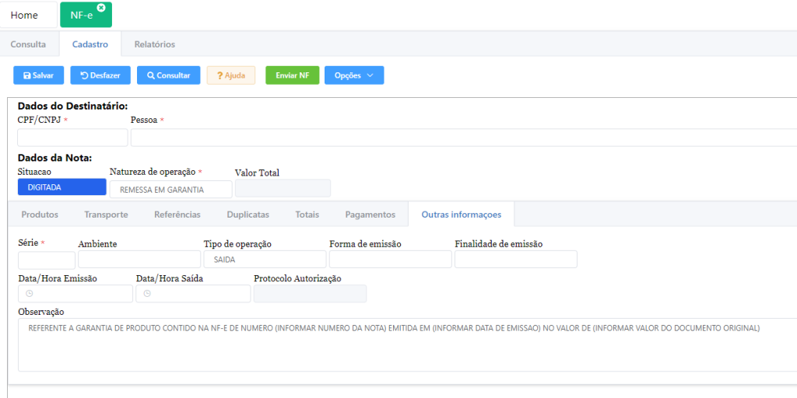Open Ajuda help button

point(230,75)
